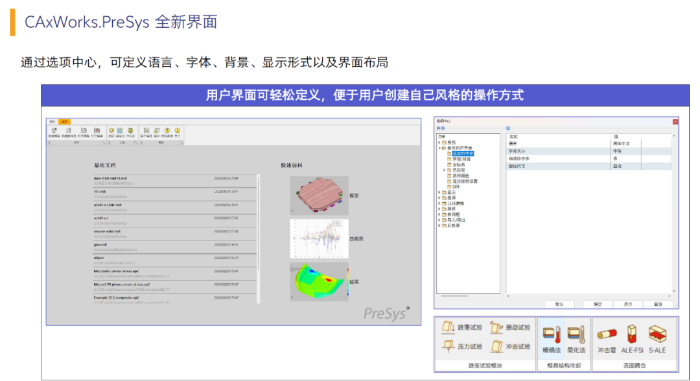The image size is (700, 381).
Task: Select the 冲击试验 impact test icon
Action: (496, 346)
